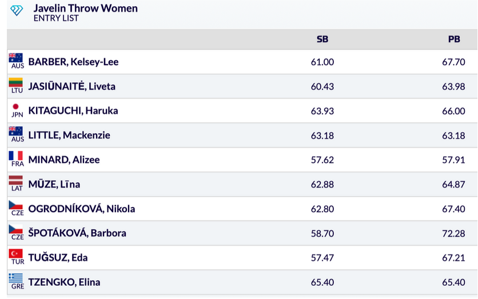The image size is (478, 299).
Task: Select the Turkish flag next to Tuğsuz
Action: tap(16, 254)
